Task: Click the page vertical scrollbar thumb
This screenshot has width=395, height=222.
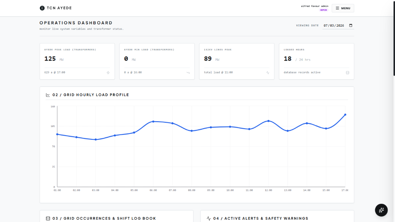Action: (x=394, y=38)
